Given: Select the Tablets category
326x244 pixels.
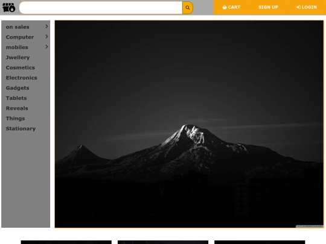Looking at the screenshot, I should [x=16, y=98].
